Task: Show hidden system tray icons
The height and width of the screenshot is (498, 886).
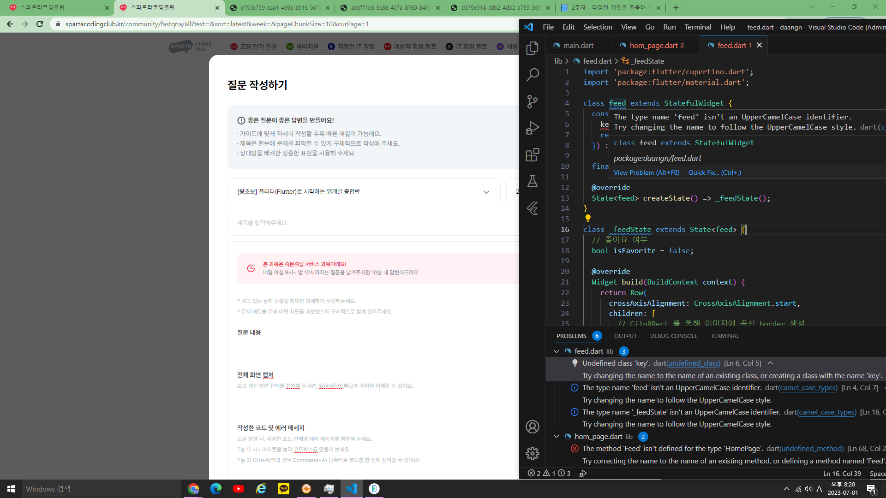Action: [x=786, y=489]
